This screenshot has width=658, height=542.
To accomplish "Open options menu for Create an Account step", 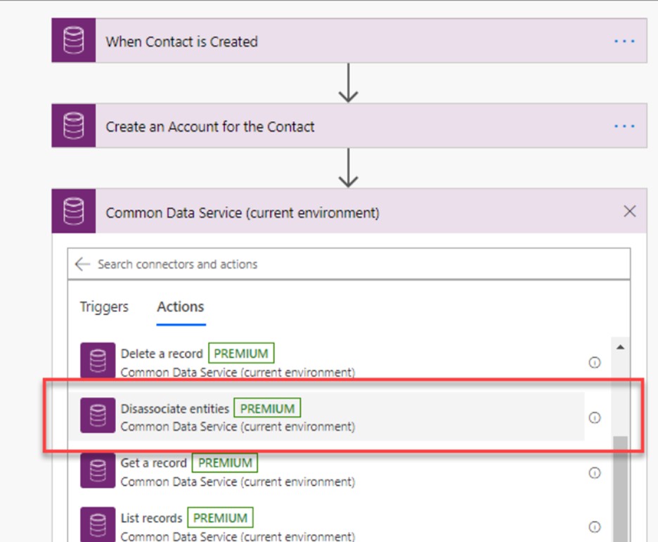I will [x=624, y=126].
